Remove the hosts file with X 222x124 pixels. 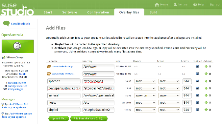click(x=210, y=103)
